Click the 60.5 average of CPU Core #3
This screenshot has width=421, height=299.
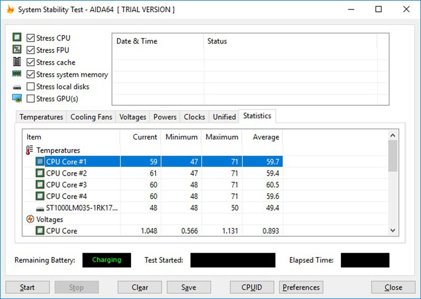pos(273,185)
